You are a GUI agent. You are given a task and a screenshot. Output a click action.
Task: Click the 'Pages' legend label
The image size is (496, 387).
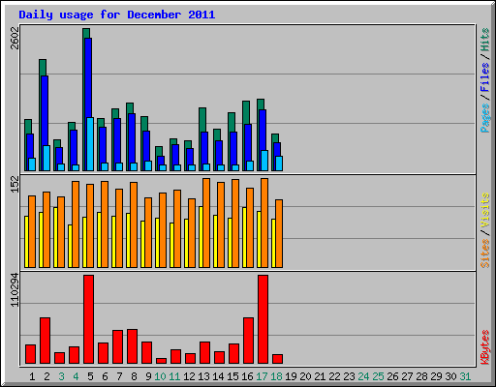click(485, 118)
